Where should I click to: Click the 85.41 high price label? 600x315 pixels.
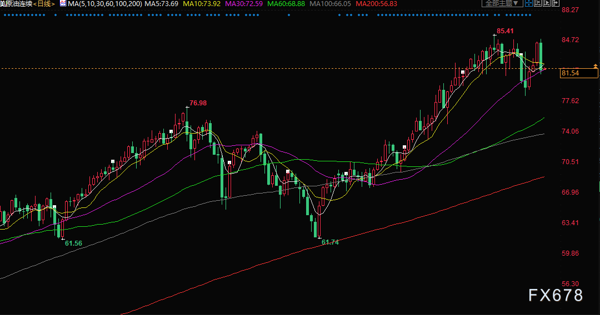tap(505, 31)
